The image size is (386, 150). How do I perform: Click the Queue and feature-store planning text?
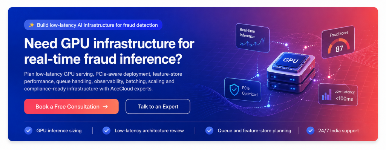click(254, 130)
